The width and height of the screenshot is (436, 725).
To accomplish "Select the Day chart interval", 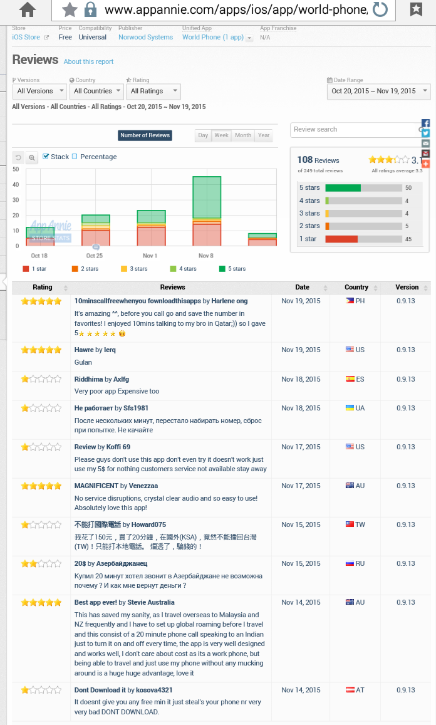I will tap(203, 135).
